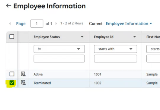Open employee profile icon for Active row
This screenshot has width=160, height=110.
(x=23, y=74)
